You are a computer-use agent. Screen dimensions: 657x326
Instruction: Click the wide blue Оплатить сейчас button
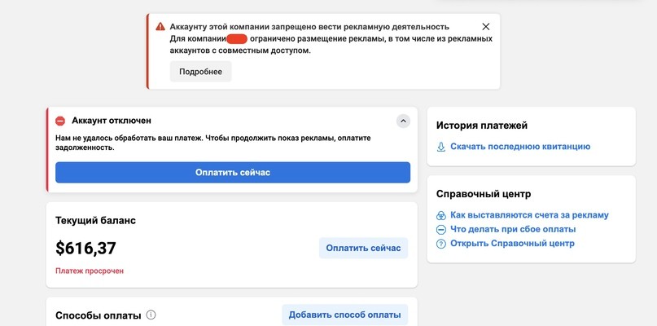click(x=233, y=173)
